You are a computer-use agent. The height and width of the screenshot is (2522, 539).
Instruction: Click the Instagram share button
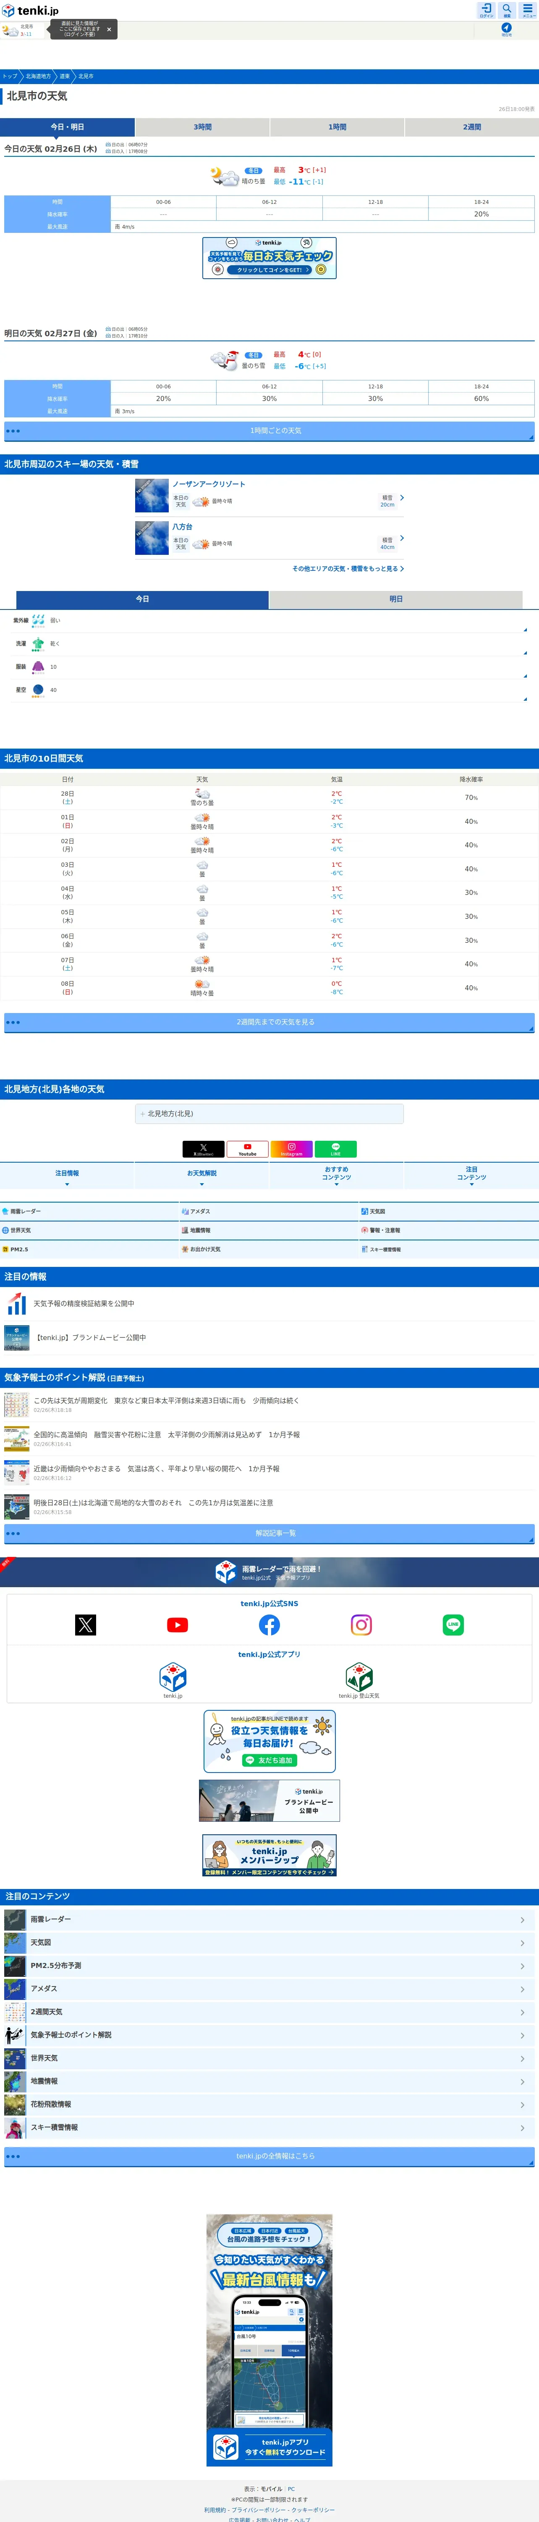click(291, 1149)
